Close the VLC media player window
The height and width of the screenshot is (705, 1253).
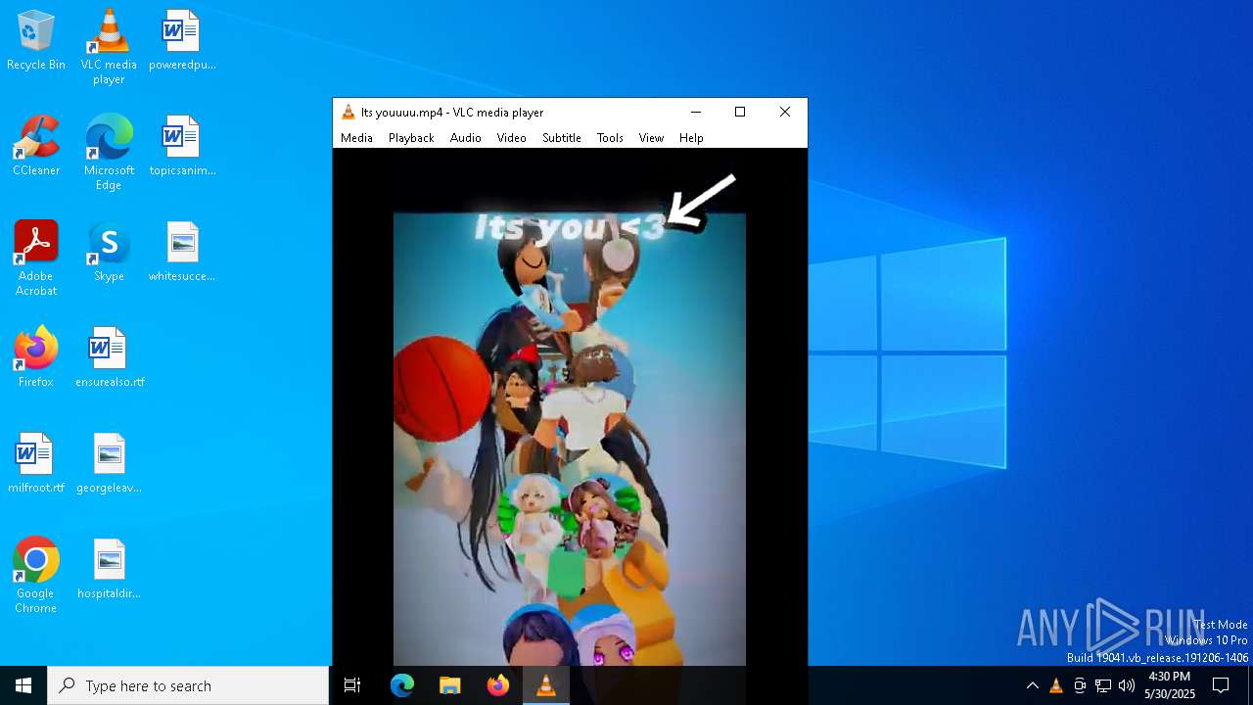pyautogui.click(x=784, y=113)
